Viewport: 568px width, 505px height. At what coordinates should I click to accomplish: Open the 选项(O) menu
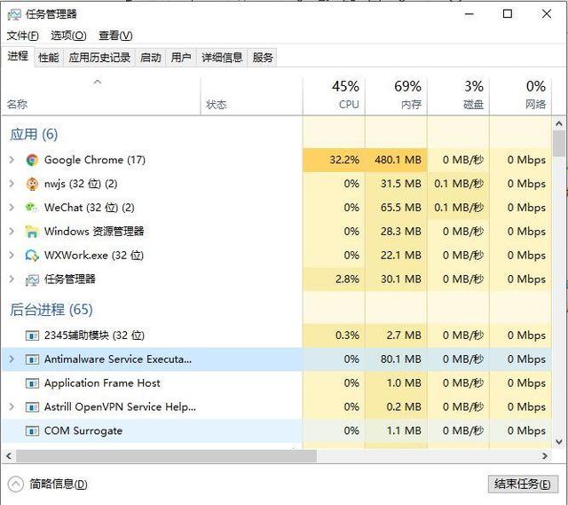(x=68, y=36)
